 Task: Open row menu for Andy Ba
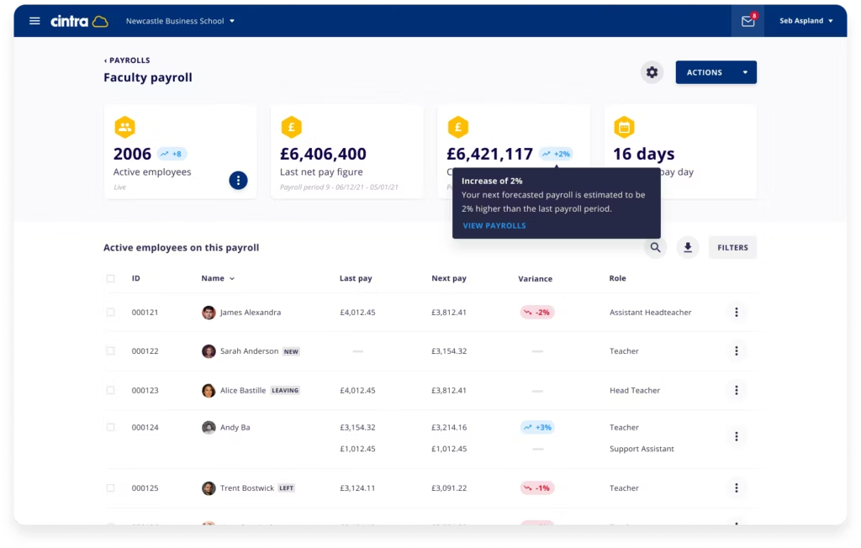pyautogui.click(x=737, y=436)
